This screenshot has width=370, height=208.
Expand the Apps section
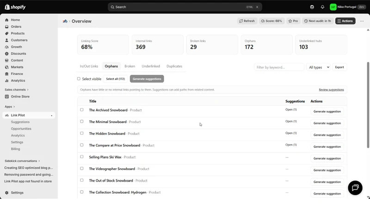[10, 107]
